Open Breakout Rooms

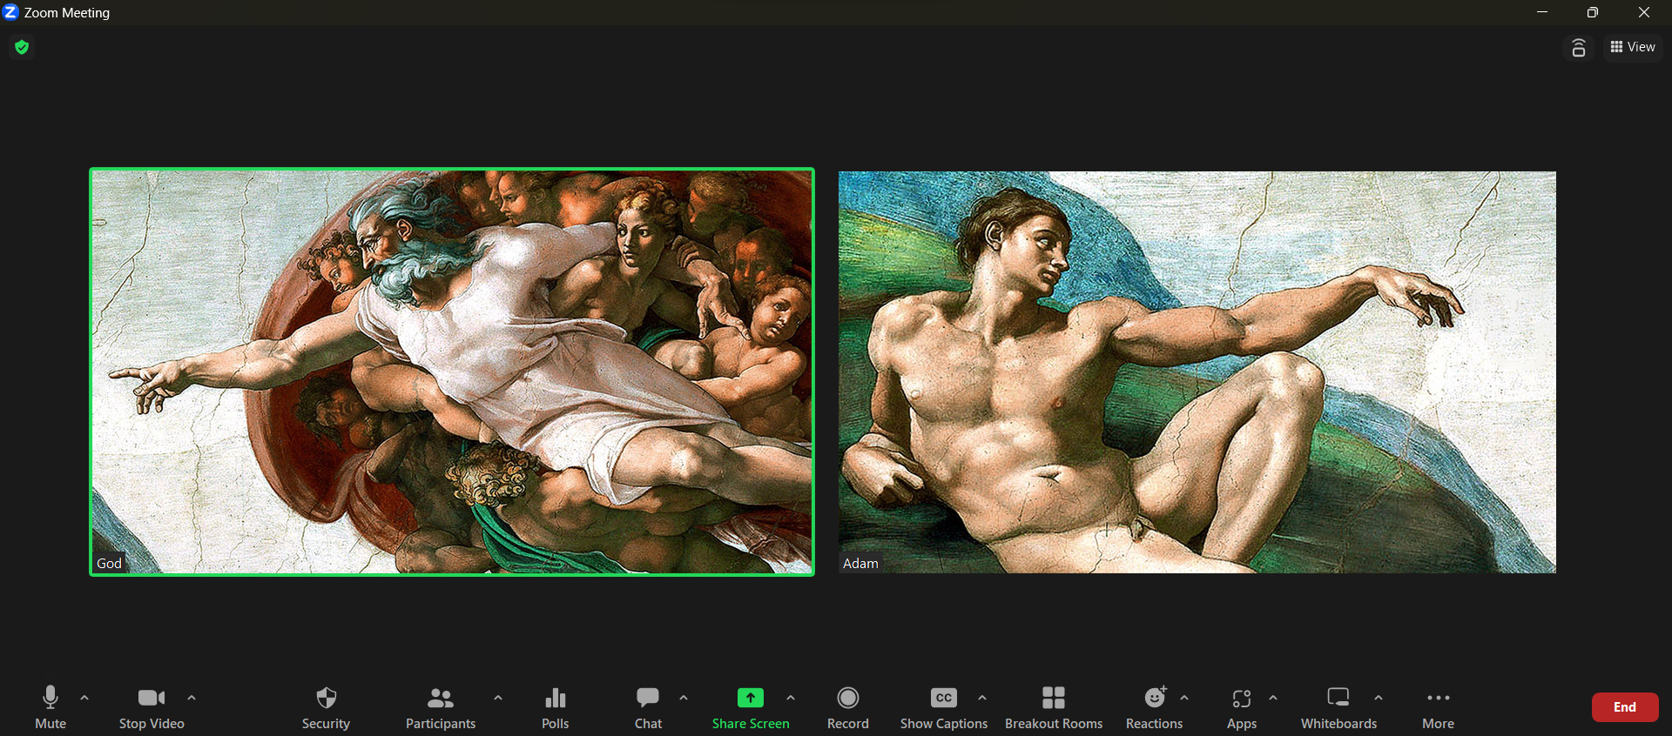[x=1054, y=707]
